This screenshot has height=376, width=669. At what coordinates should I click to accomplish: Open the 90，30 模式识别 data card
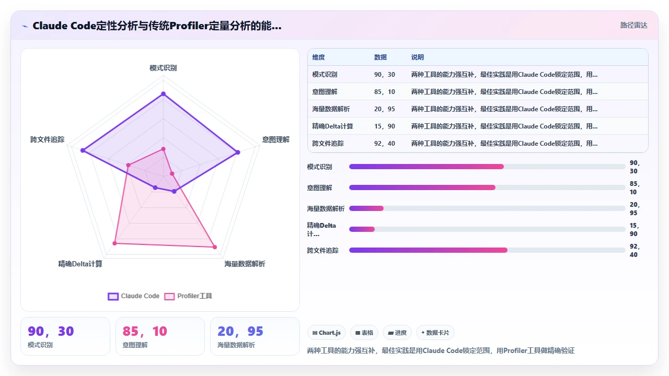pos(65,336)
